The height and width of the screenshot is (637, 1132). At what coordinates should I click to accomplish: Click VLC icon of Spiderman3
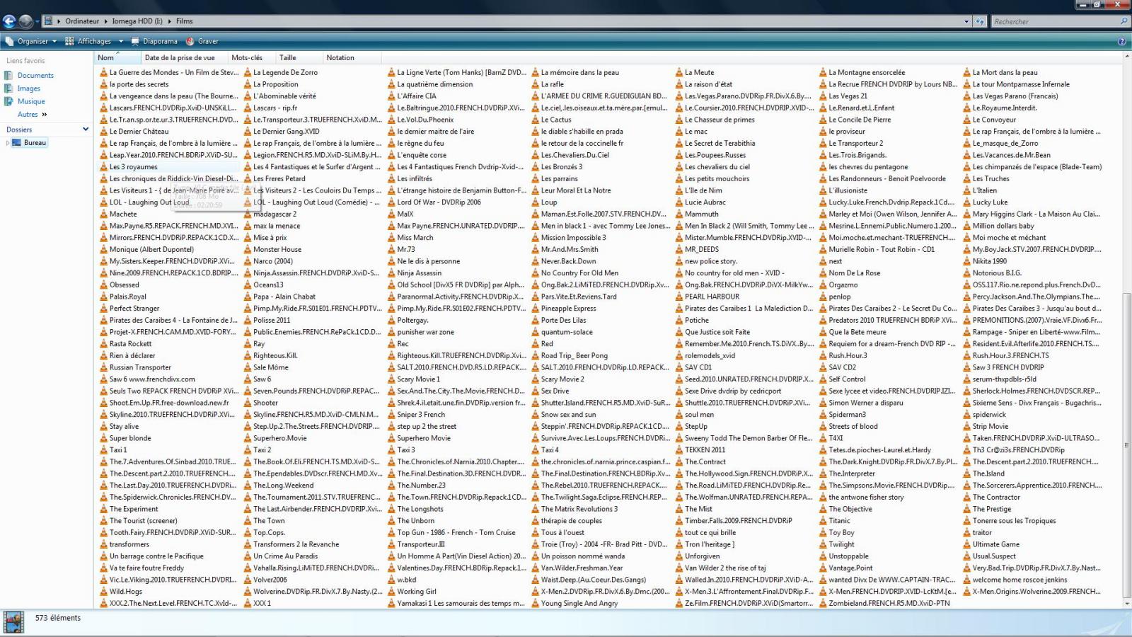pos(823,414)
